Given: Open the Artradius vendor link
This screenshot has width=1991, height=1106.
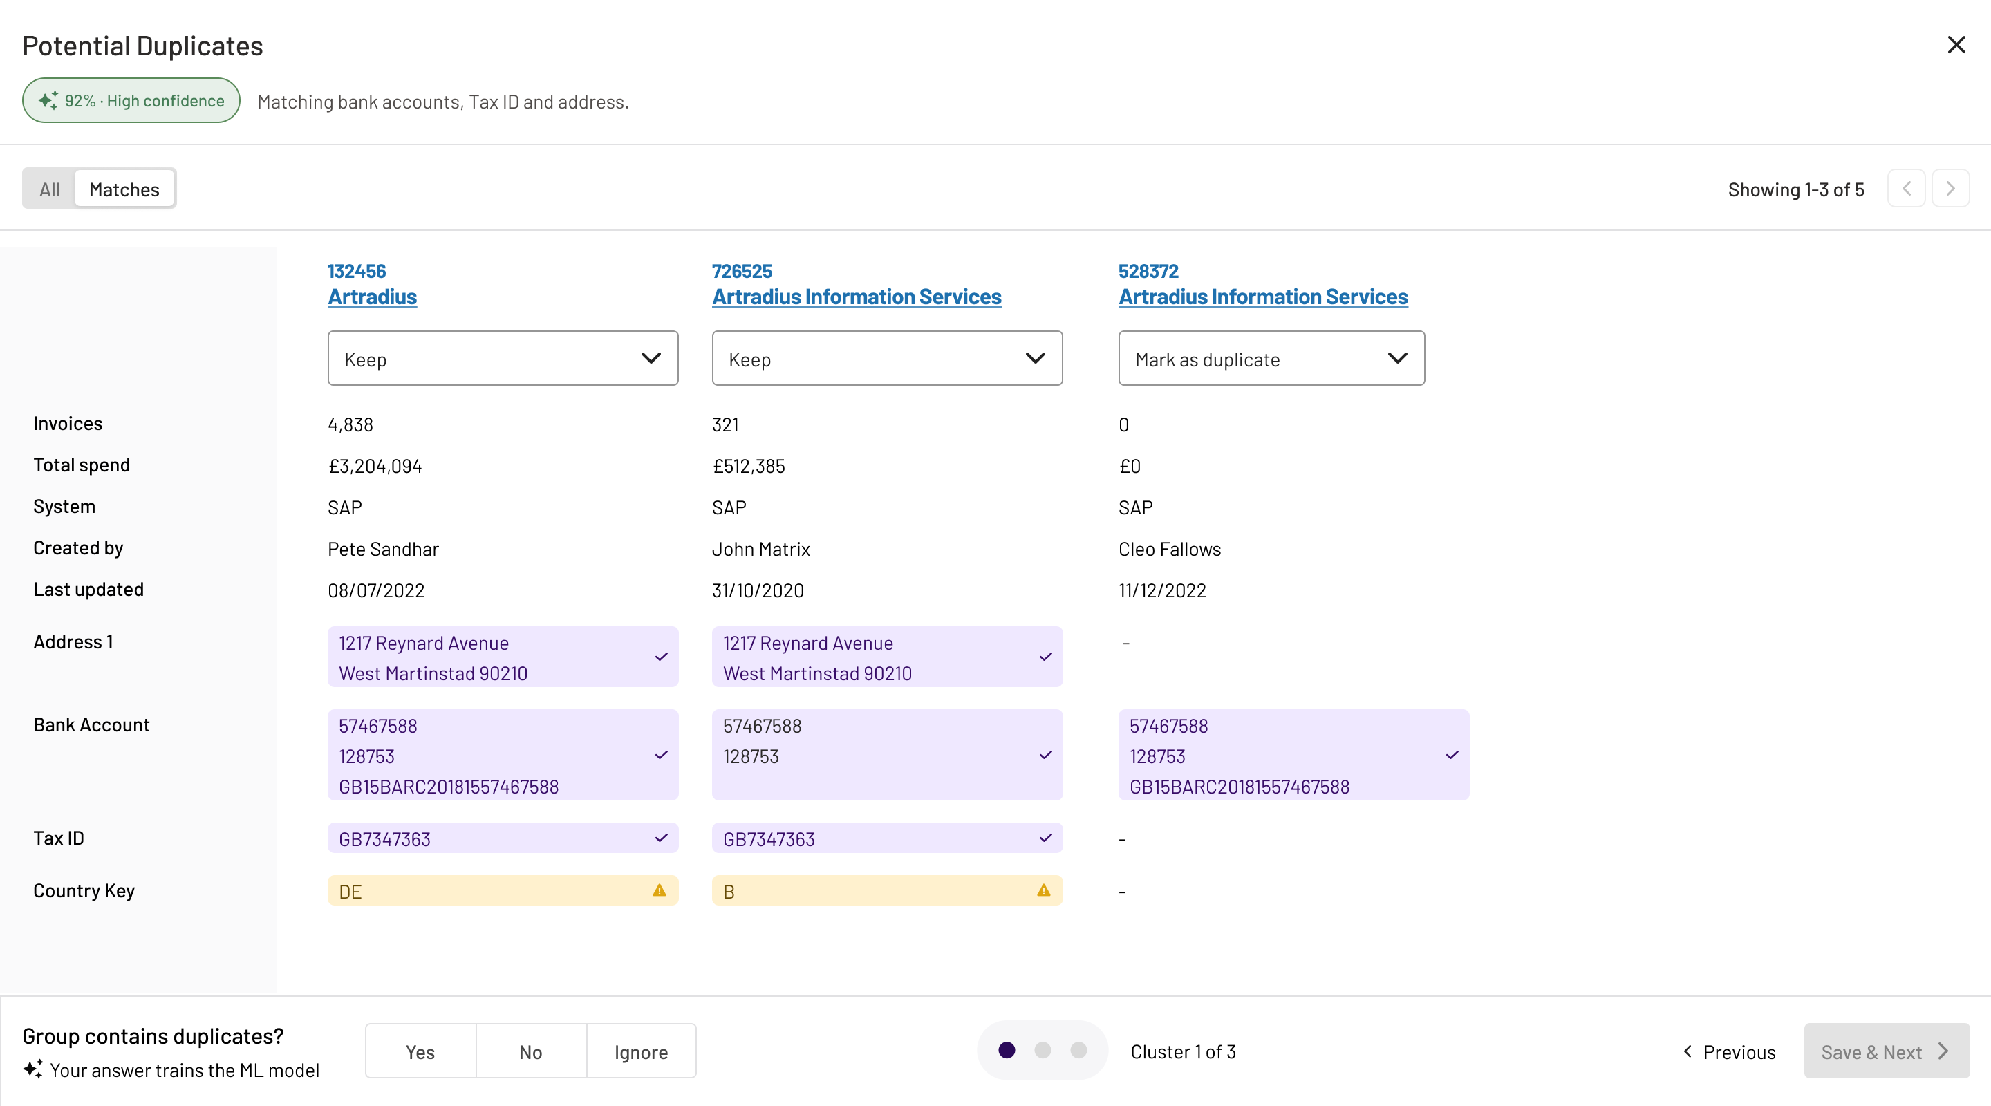Looking at the screenshot, I should 373,297.
